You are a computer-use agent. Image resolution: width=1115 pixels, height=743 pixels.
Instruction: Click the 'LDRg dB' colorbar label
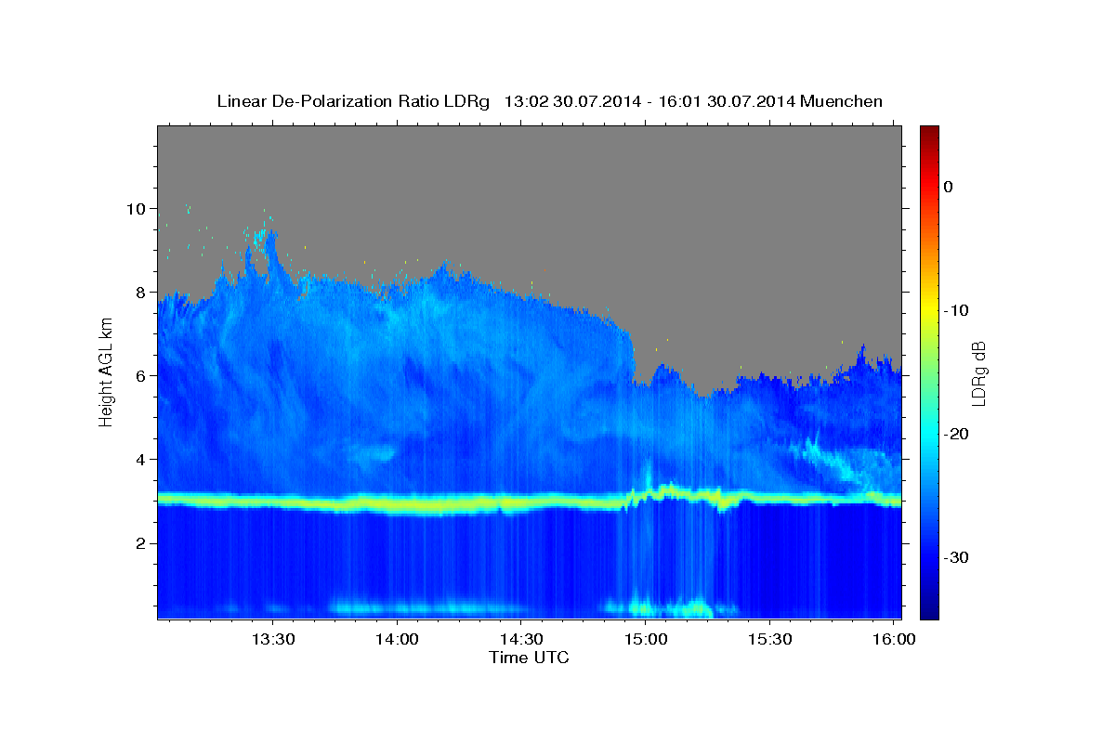978,372
